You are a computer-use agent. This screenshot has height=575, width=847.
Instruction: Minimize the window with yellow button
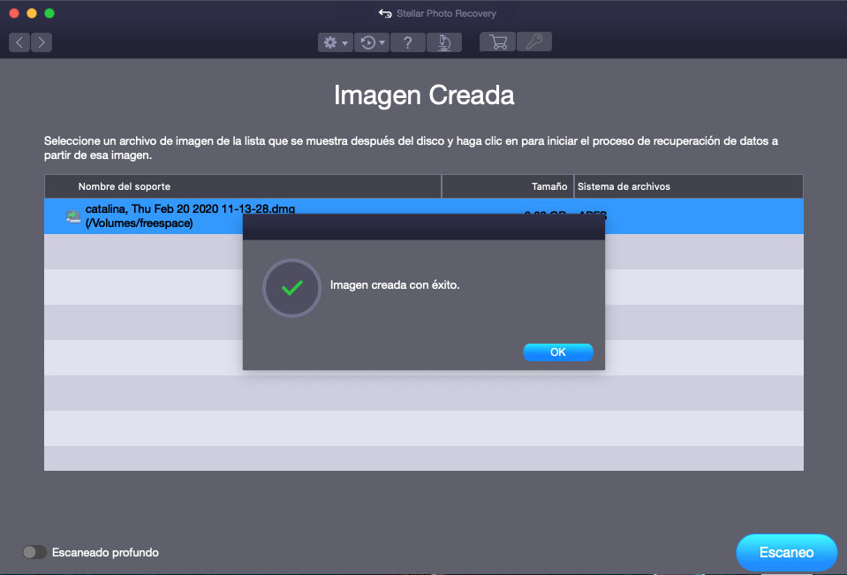[x=32, y=13]
